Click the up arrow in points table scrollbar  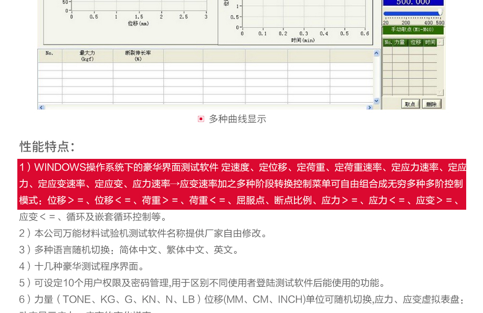tap(440, 42)
